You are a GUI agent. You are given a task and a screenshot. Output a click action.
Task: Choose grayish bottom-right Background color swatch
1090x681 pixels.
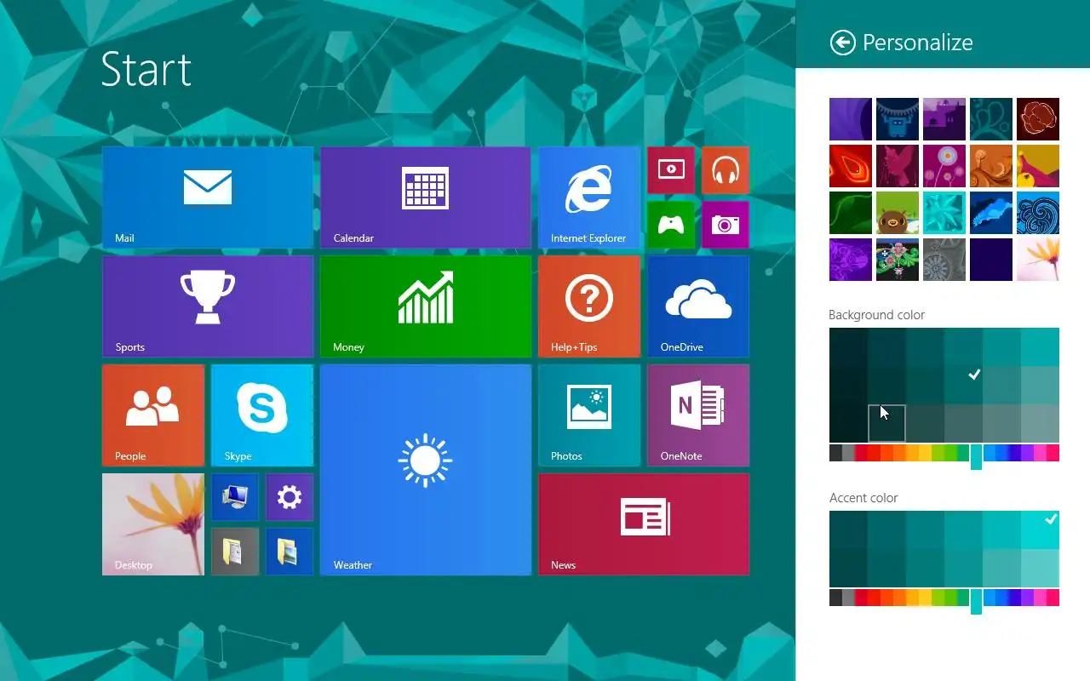(1040, 423)
